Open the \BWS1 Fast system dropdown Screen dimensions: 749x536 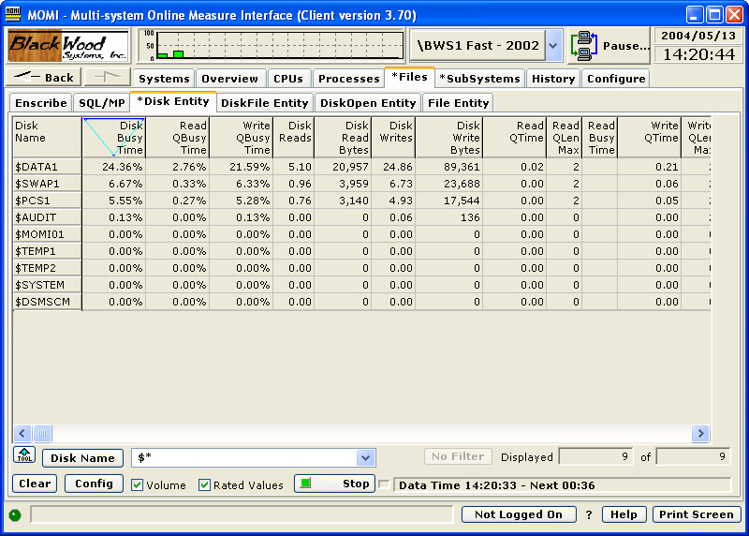point(553,45)
